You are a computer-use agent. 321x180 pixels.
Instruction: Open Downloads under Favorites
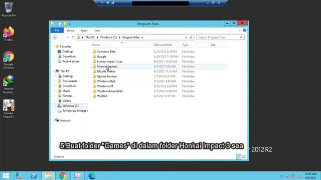(69, 56)
